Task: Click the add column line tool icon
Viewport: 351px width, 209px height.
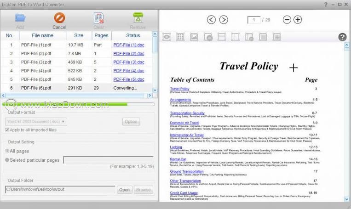Action: [235, 37]
